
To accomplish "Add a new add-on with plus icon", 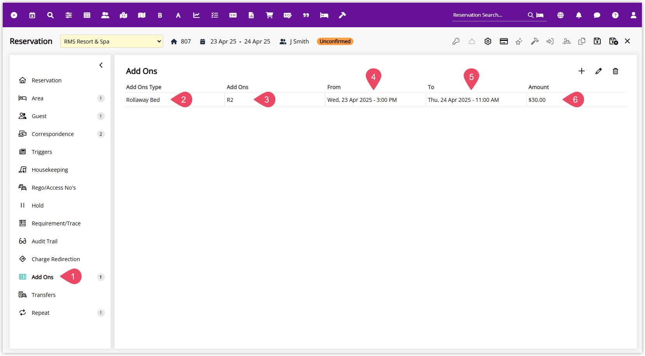I will 581,71.
